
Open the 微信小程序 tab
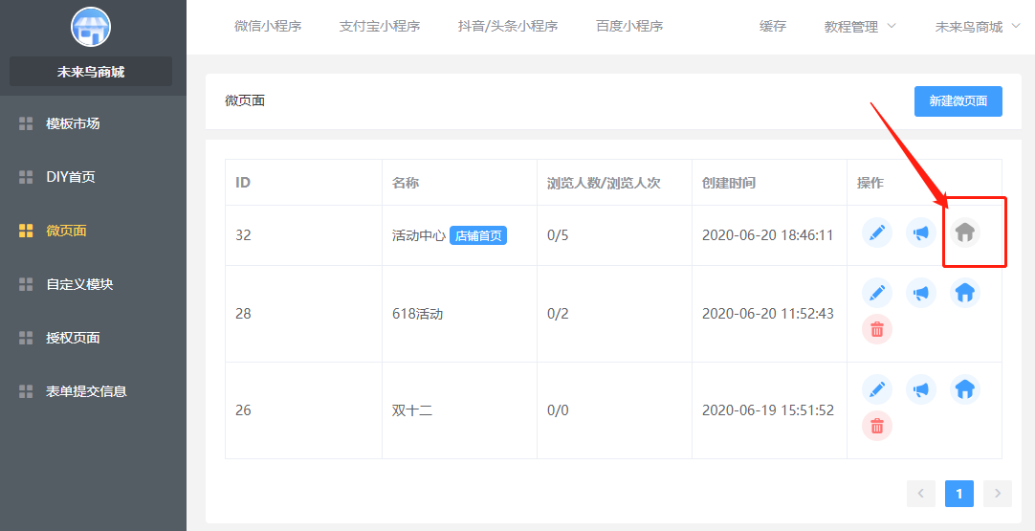click(268, 27)
